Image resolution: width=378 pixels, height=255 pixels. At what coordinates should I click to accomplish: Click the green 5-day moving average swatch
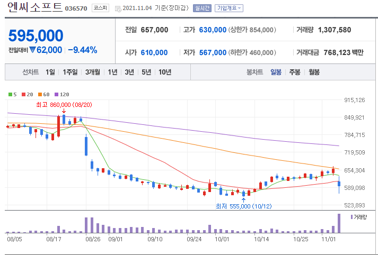coord(11,95)
